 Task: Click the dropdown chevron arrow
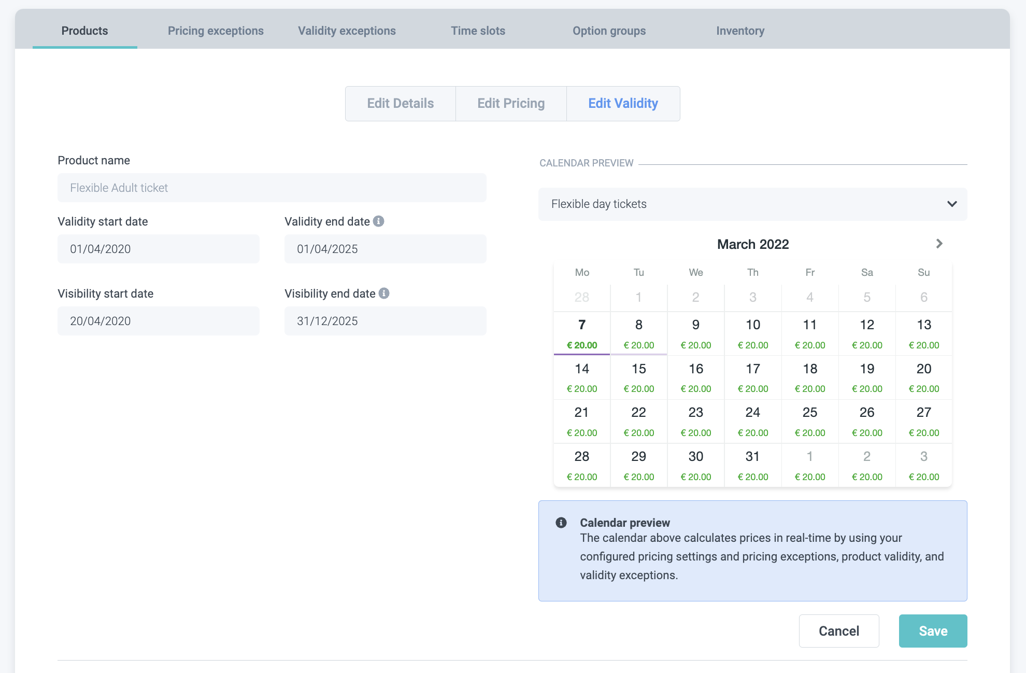[951, 204]
